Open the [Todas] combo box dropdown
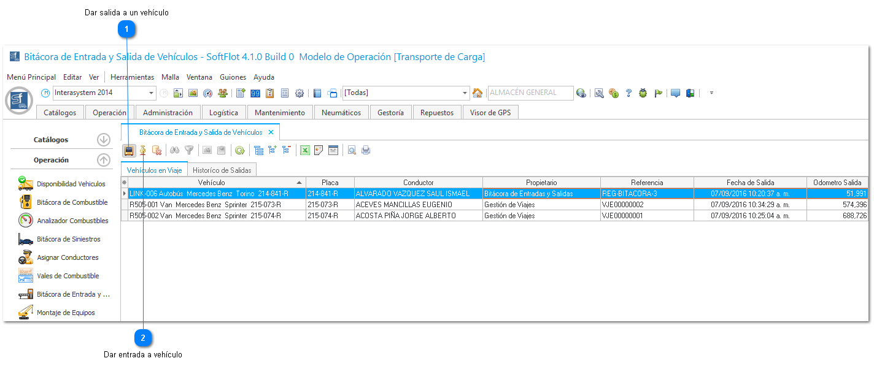Viewport: 874px width, 369px height. point(465,93)
